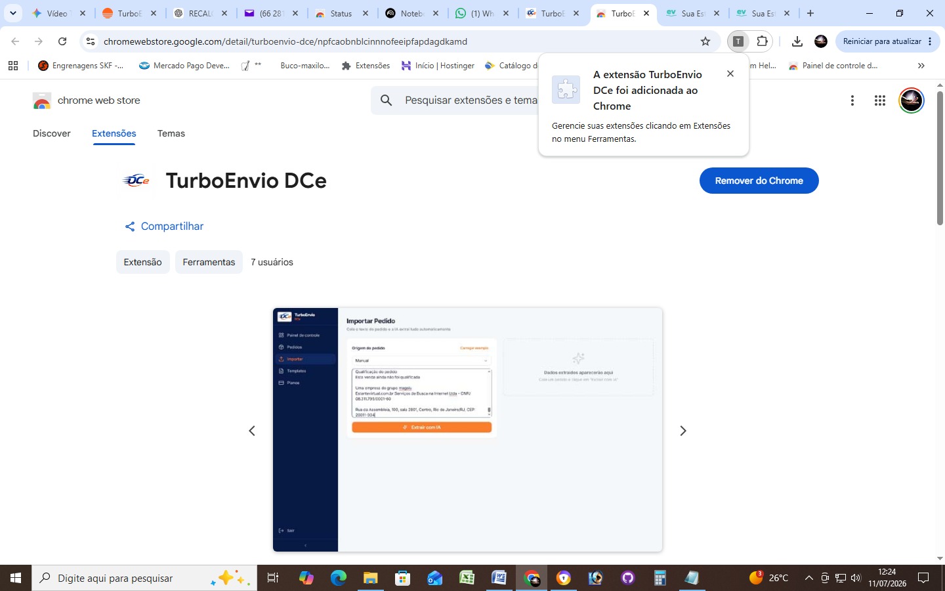Open the weather widget showing 26°C

coord(768,578)
